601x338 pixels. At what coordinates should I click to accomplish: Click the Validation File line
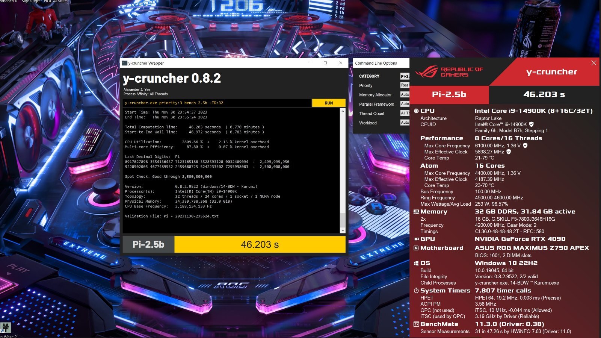tap(172, 216)
